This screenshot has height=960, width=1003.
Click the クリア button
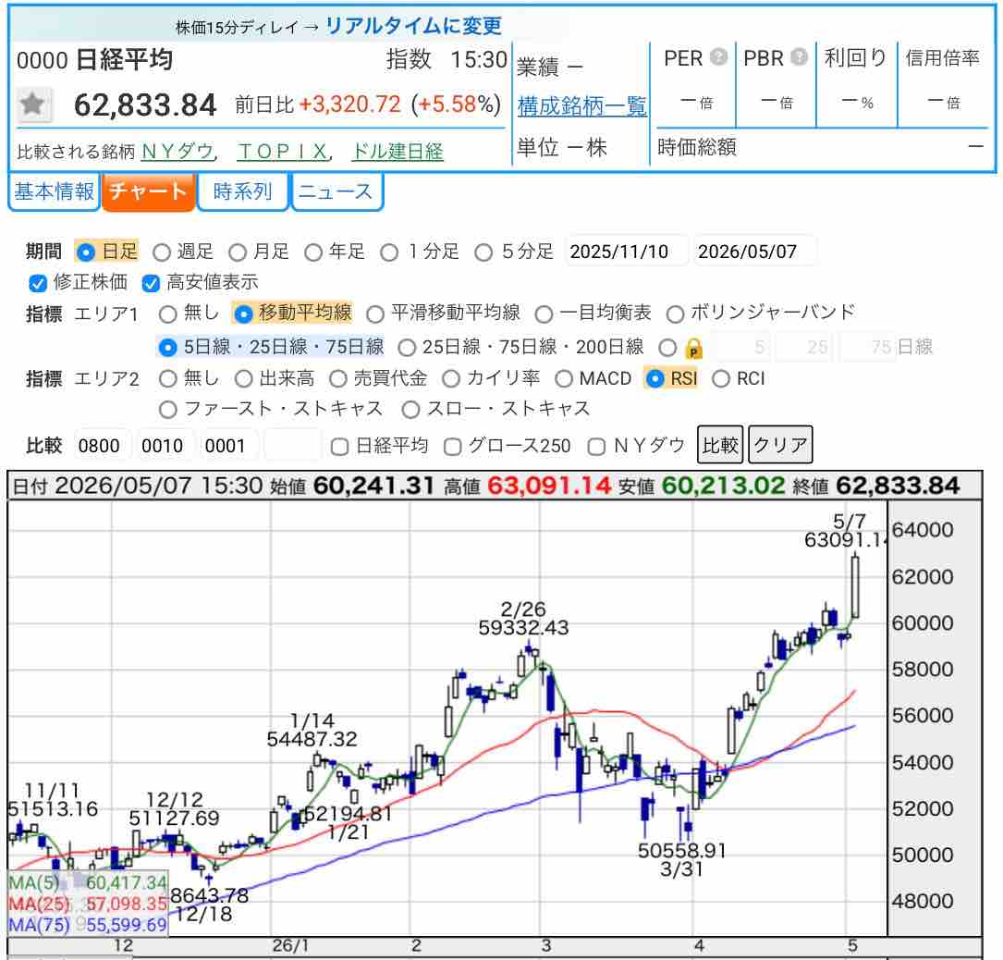(x=780, y=445)
